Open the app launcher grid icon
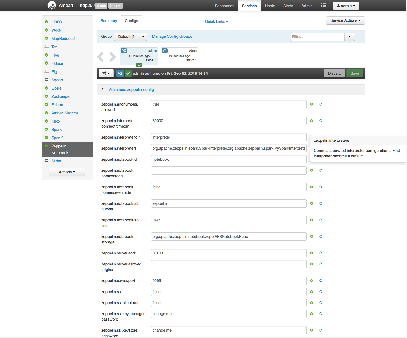This screenshot has height=338, width=407. point(323,5)
